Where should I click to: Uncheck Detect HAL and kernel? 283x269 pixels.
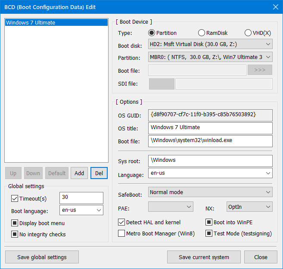click(121, 223)
